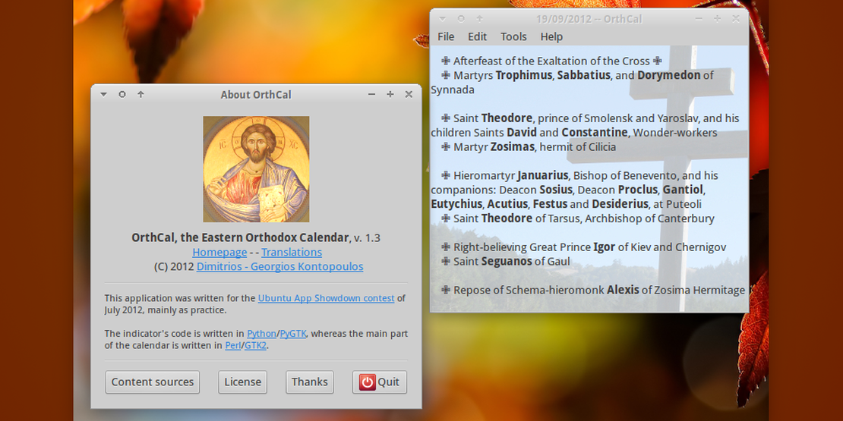843x421 pixels.
Task: Open the calendar window's titlebar menu triangle
Action: click(443, 18)
